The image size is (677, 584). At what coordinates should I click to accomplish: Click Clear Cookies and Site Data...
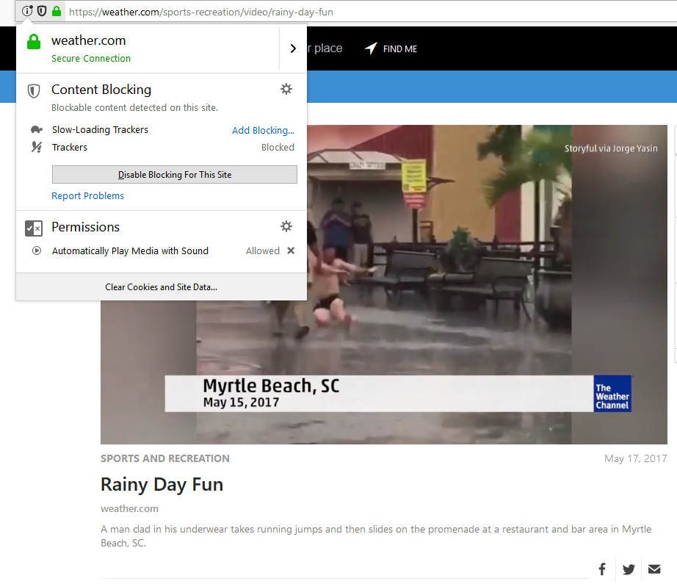[161, 286]
